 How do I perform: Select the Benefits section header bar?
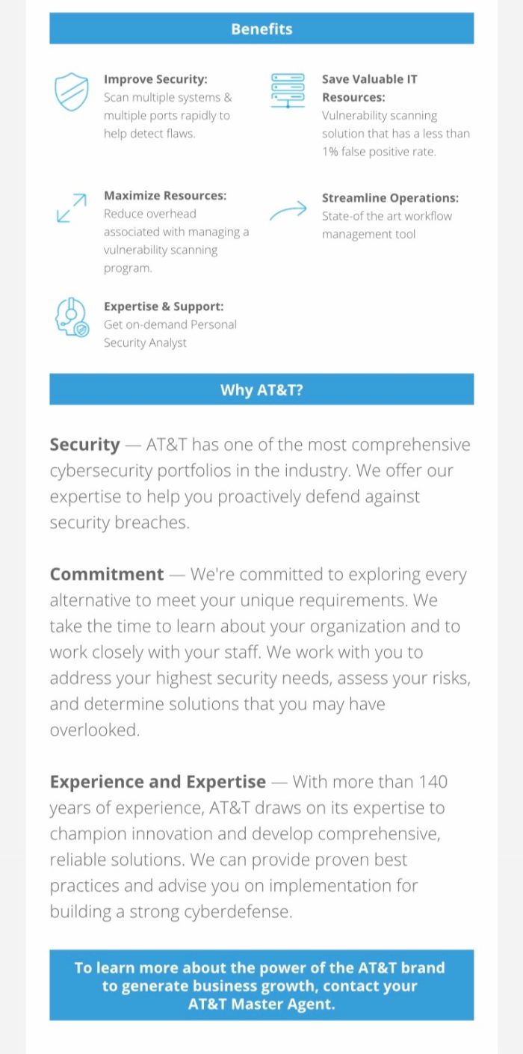[261, 28]
